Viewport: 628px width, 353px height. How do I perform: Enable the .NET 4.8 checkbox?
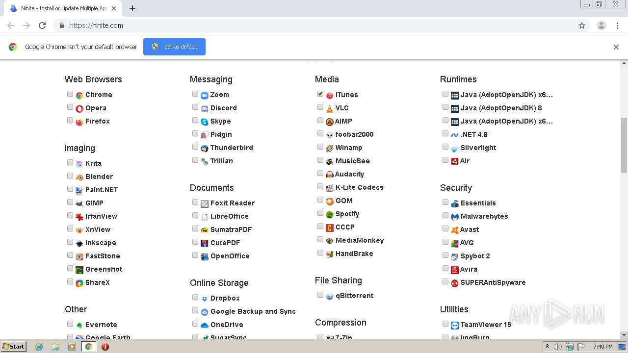click(x=445, y=133)
